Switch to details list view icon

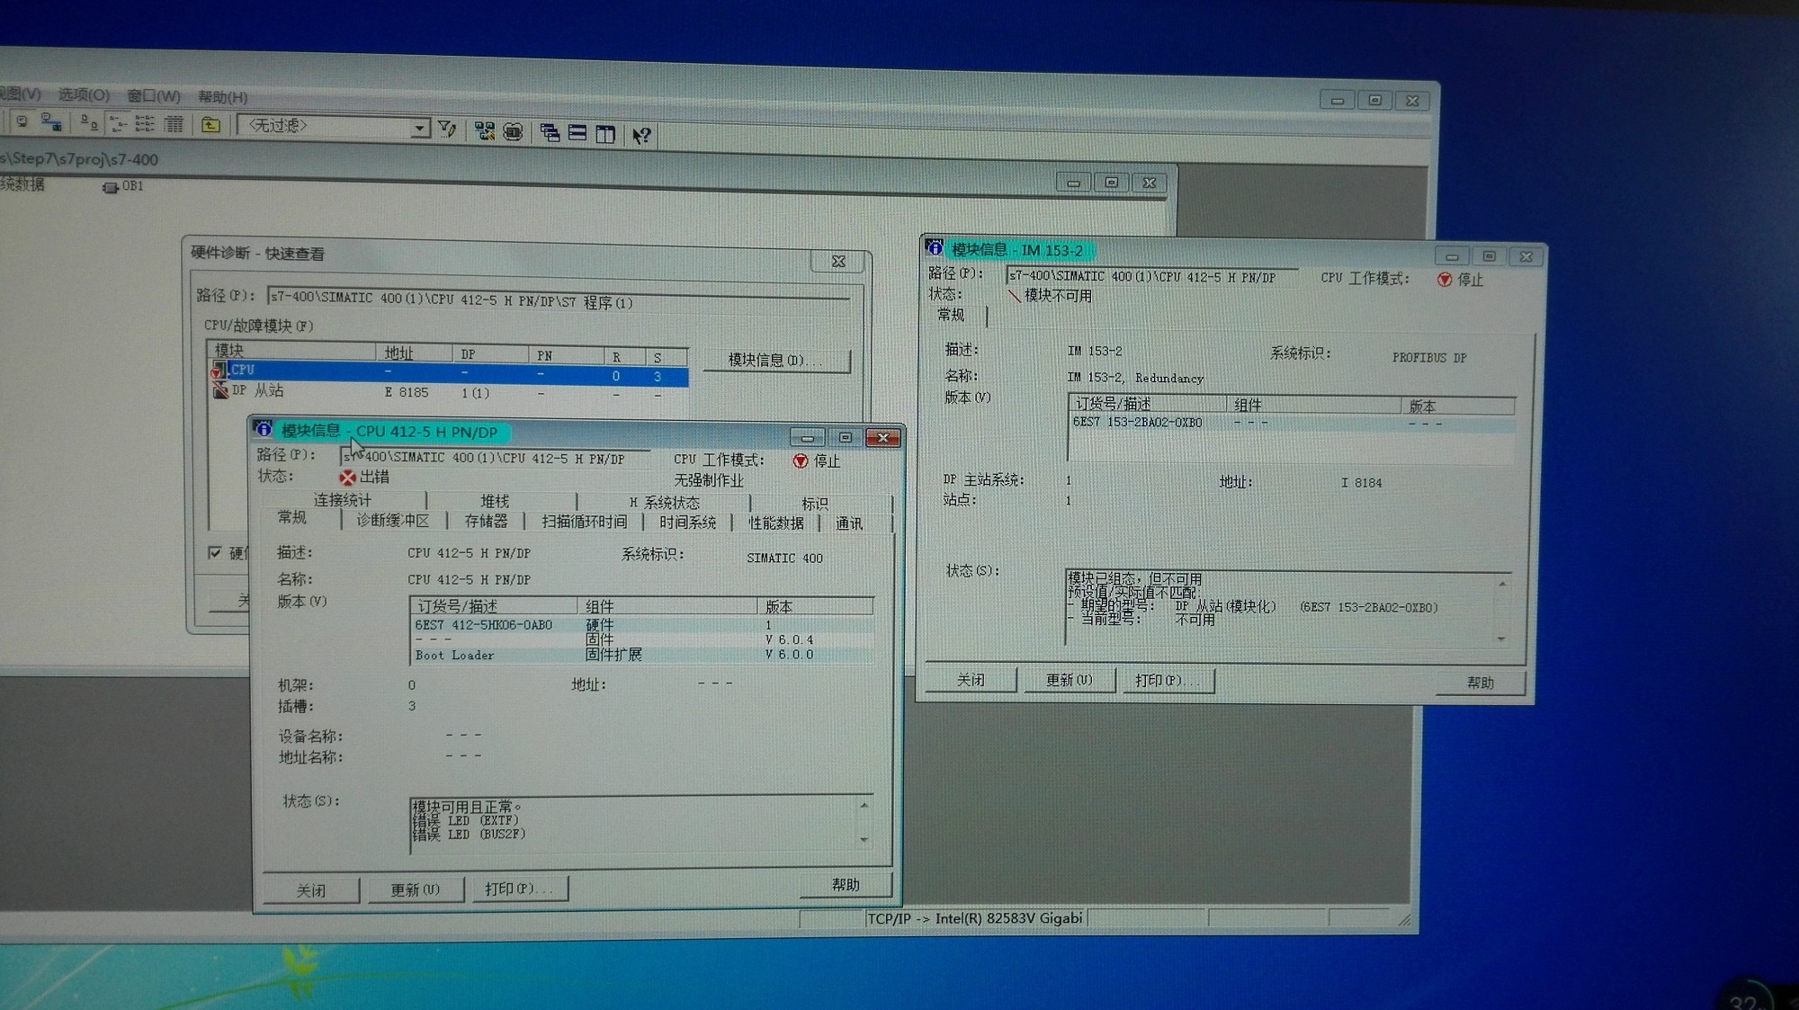coord(174,124)
